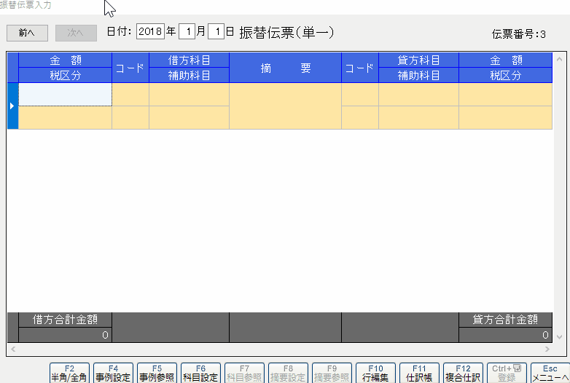
Task: Click the debit コード code cell
Action: click(130, 94)
